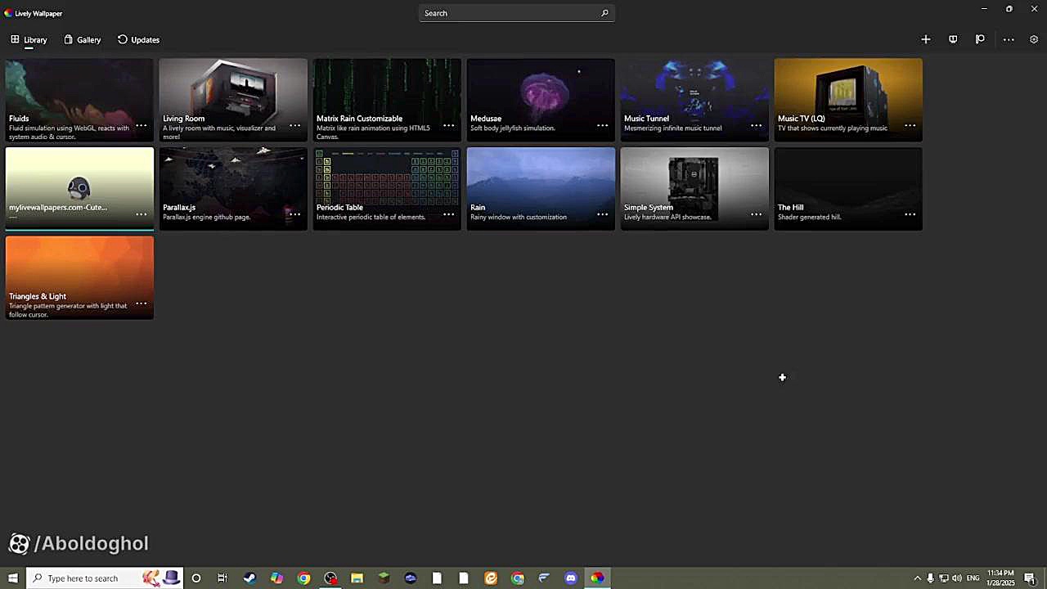
Task: Choose the Periodic Table wallpaper thumbnail
Action: (x=387, y=178)
